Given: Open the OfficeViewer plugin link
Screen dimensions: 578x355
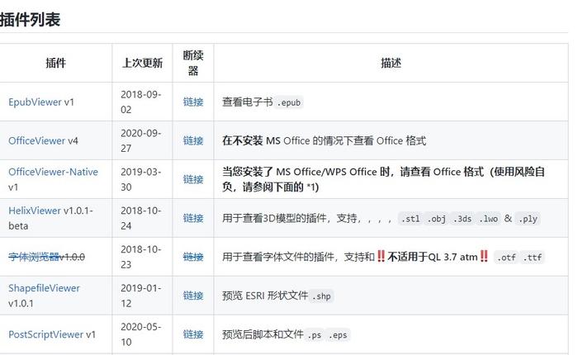Looking at the screenshot, I should pos(37,141).
